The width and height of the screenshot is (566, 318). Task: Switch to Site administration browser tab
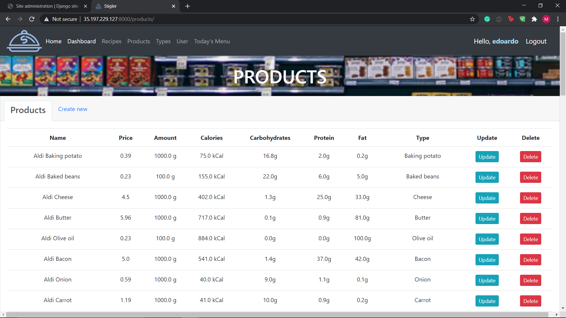tap(47, 6)
